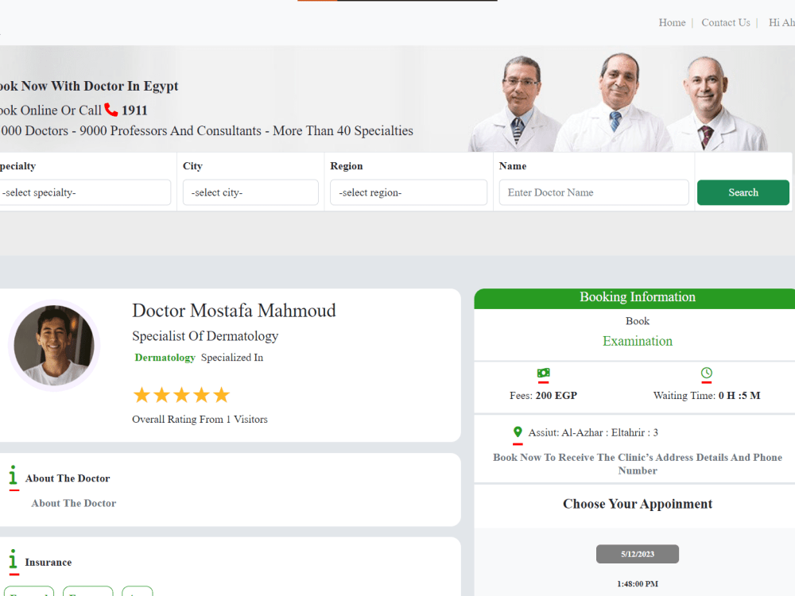
Task: Click the 5/12/2023 appointment date button
Action: 638,554
